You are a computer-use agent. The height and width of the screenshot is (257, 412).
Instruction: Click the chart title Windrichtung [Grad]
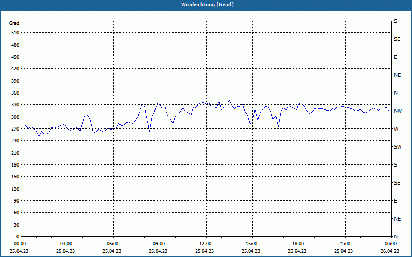click(208, 5)
